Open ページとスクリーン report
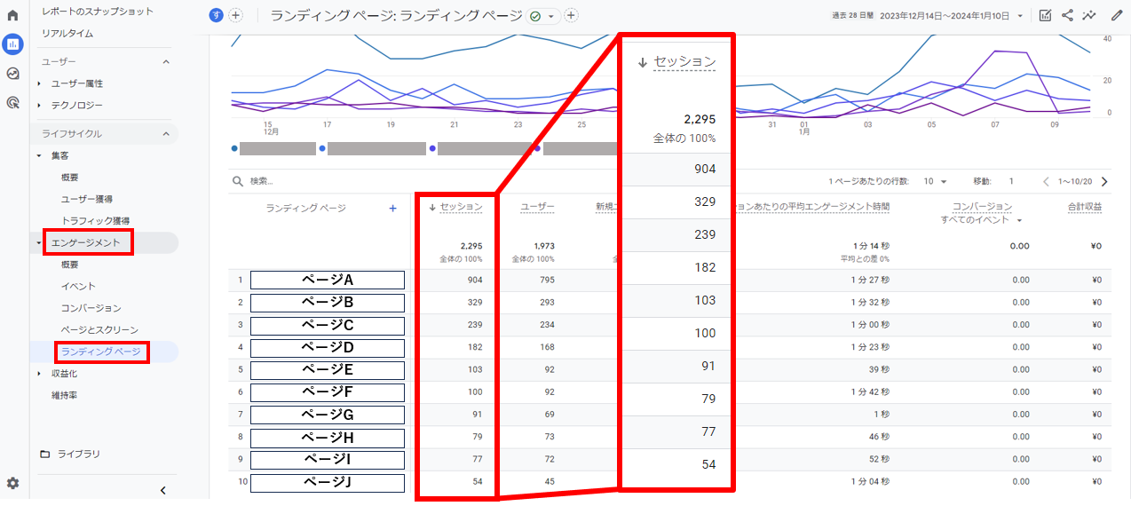This screenshot has height=506, width=1131. click(99, 329)
